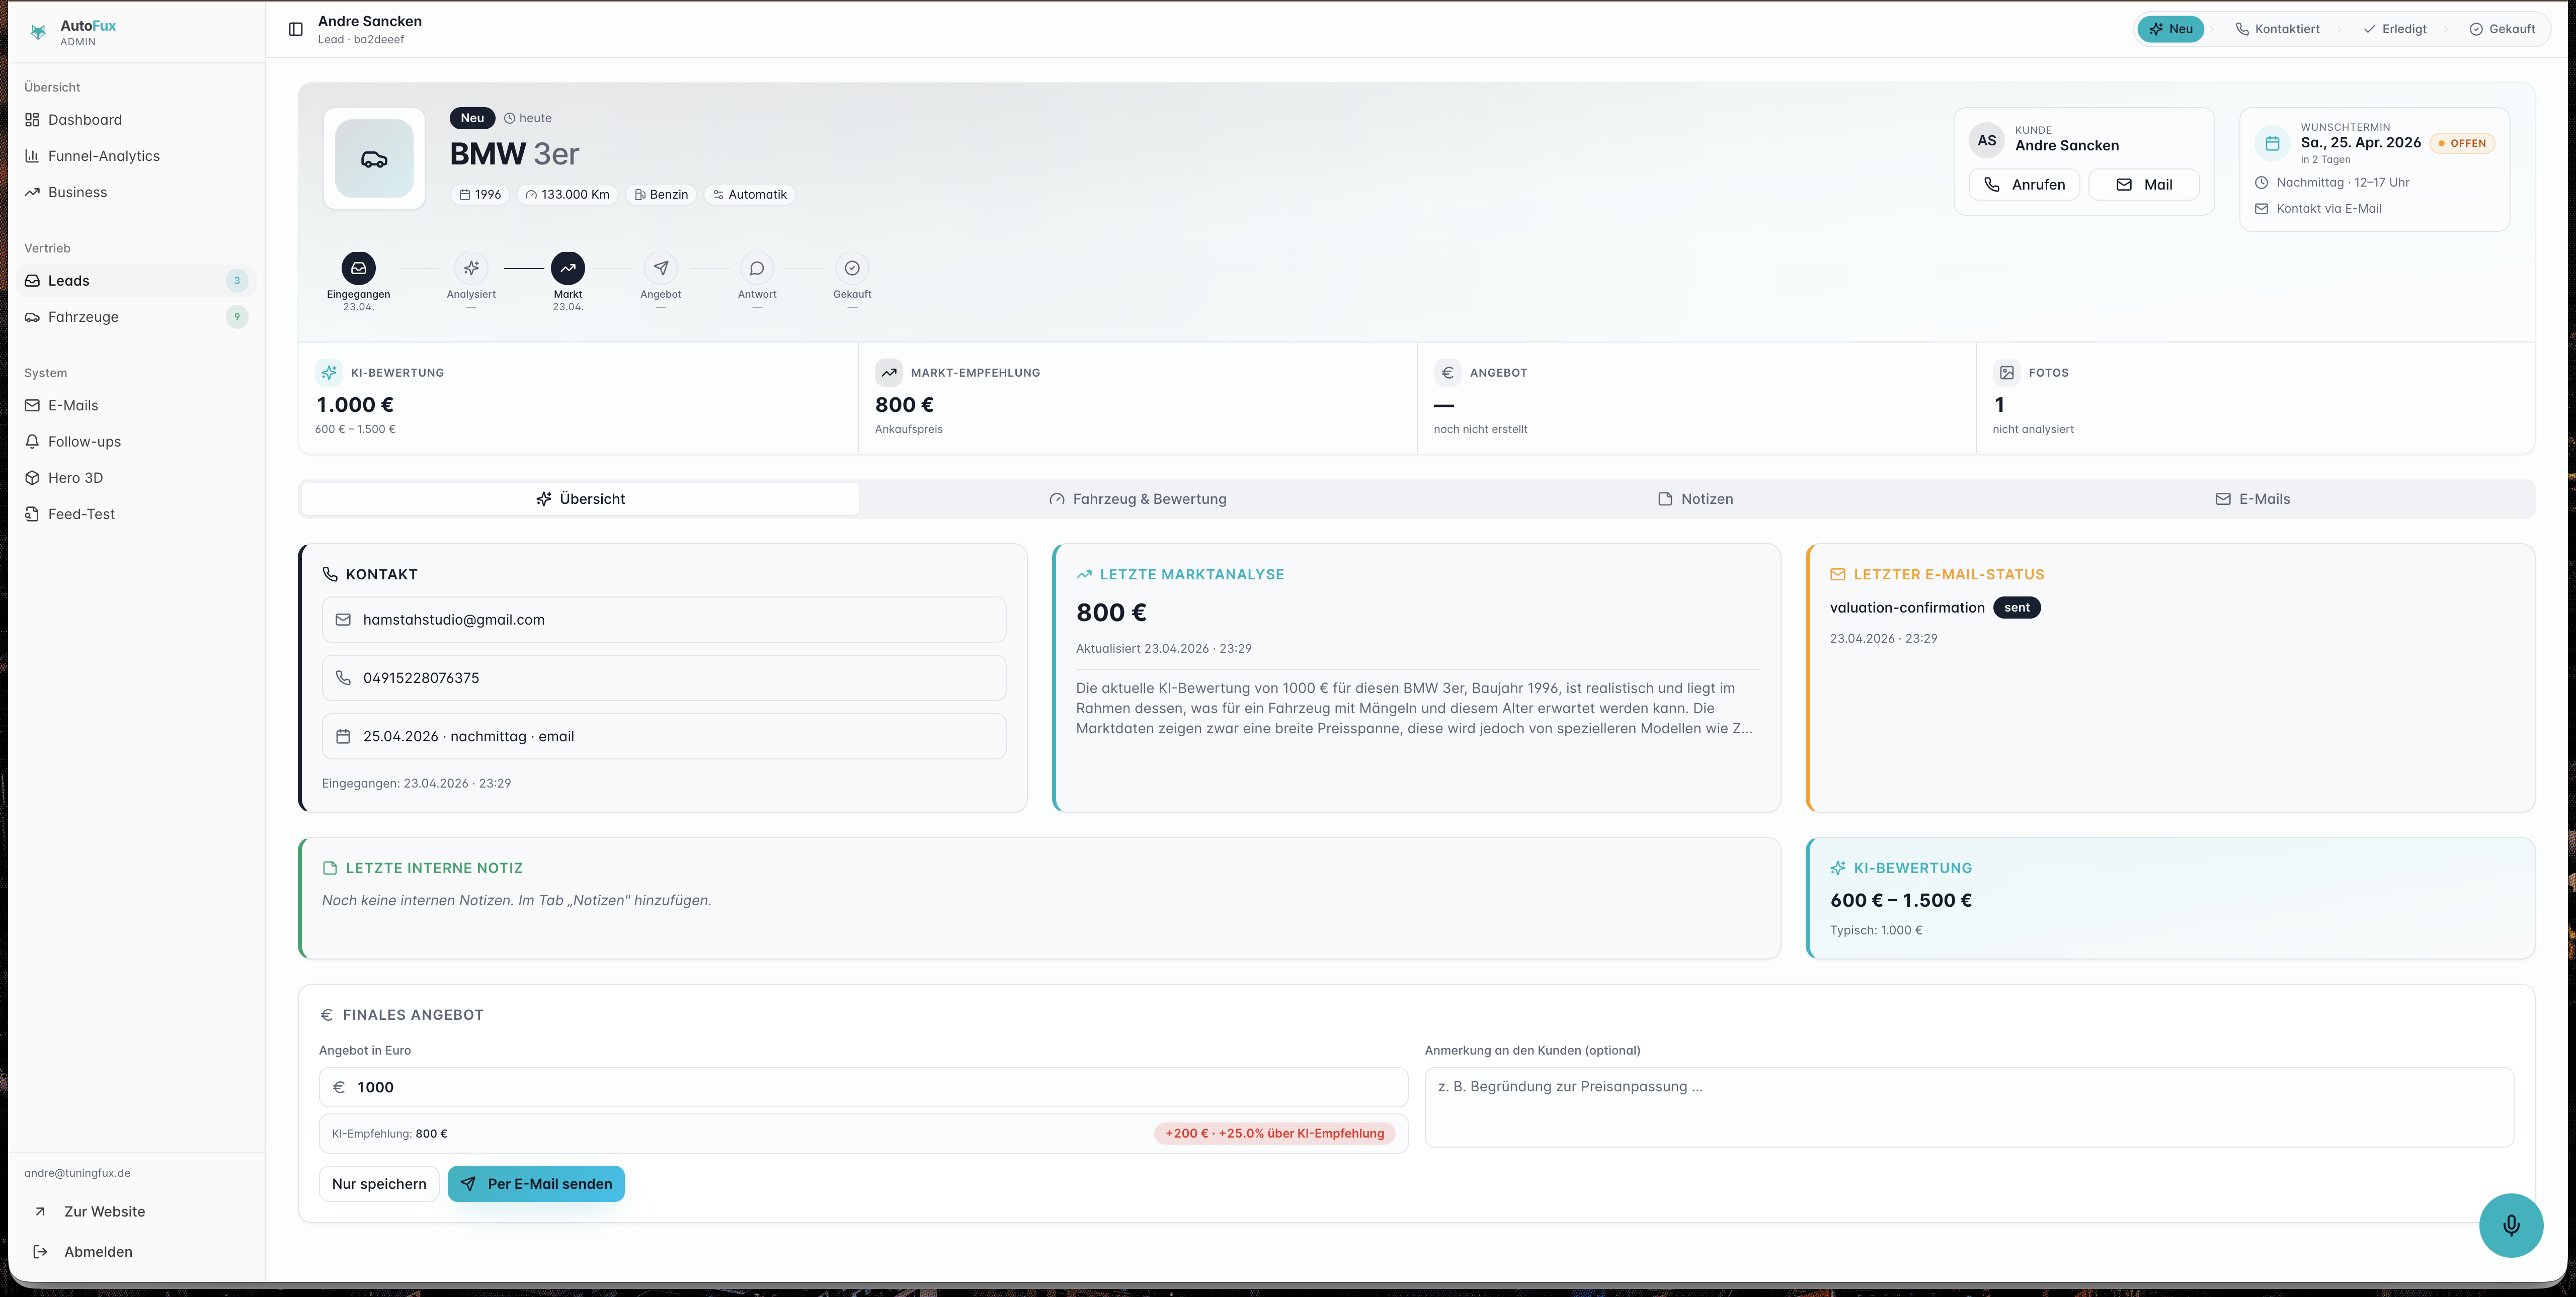Click the Zur Website link
The width and height of the screenshot is (2576, 1297).
point(104,1211)
